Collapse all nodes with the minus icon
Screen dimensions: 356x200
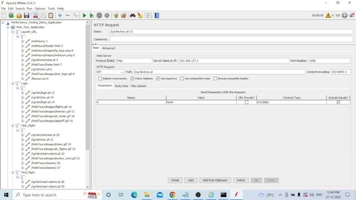point(67,16)
